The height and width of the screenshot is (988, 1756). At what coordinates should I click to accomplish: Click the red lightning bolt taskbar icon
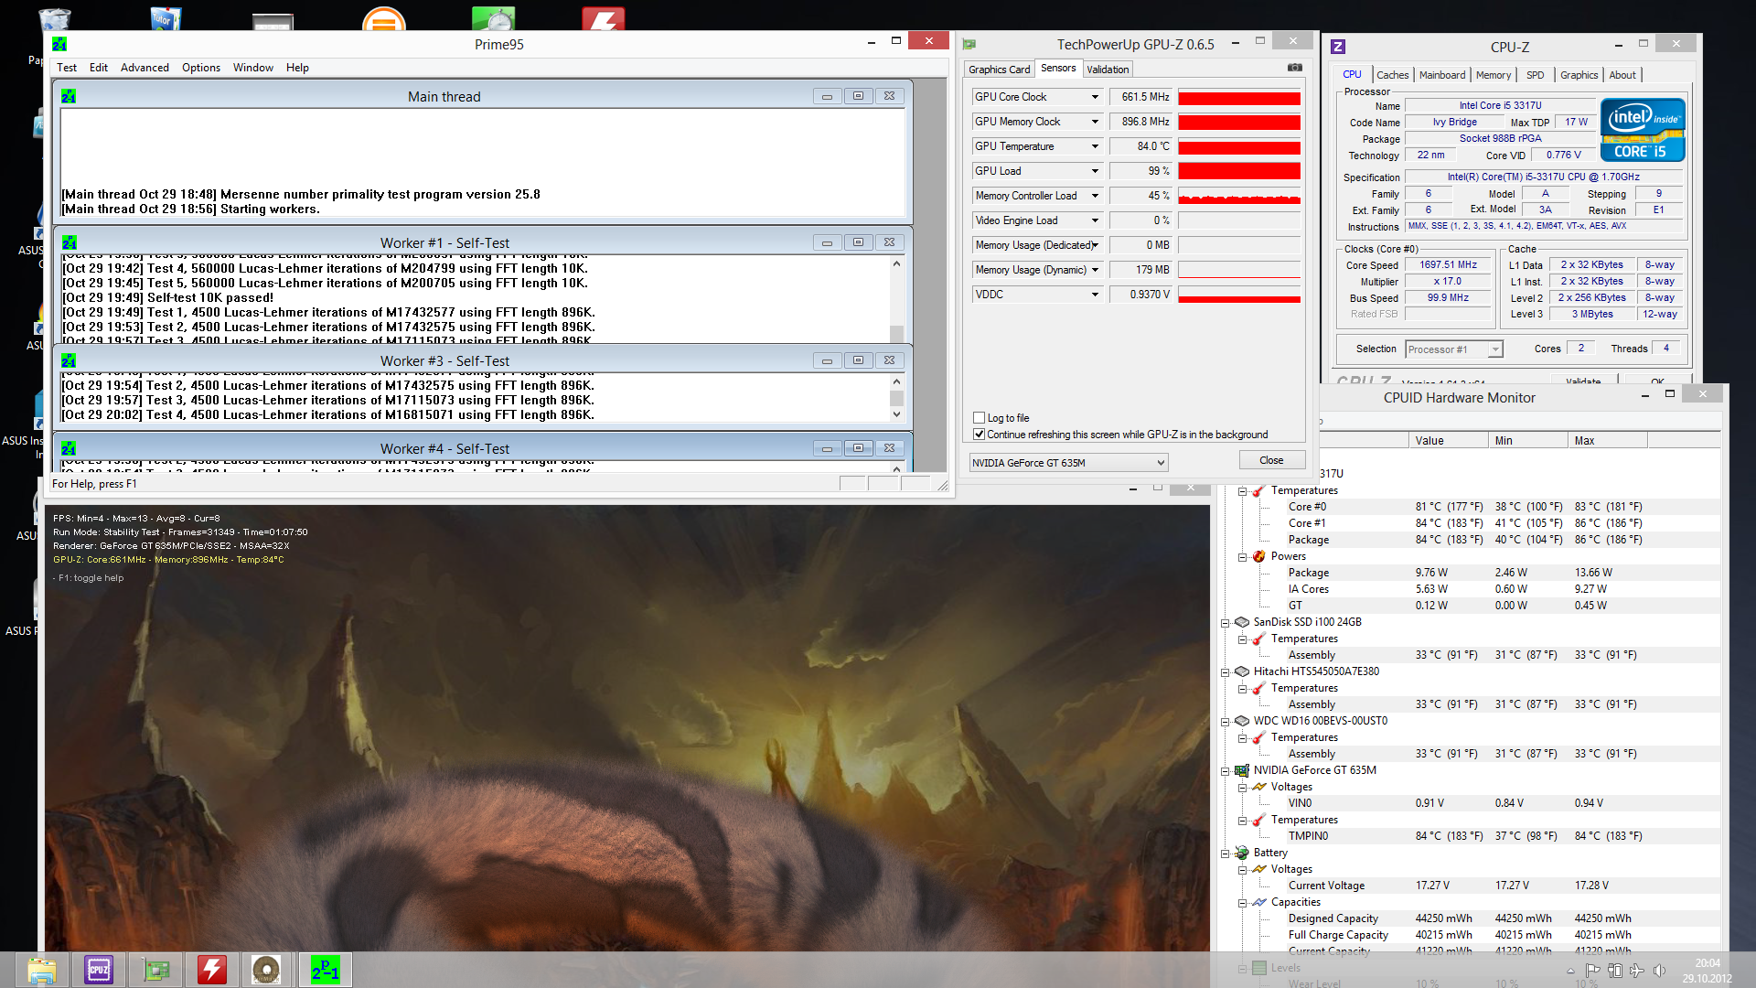[x=212, y=970]
